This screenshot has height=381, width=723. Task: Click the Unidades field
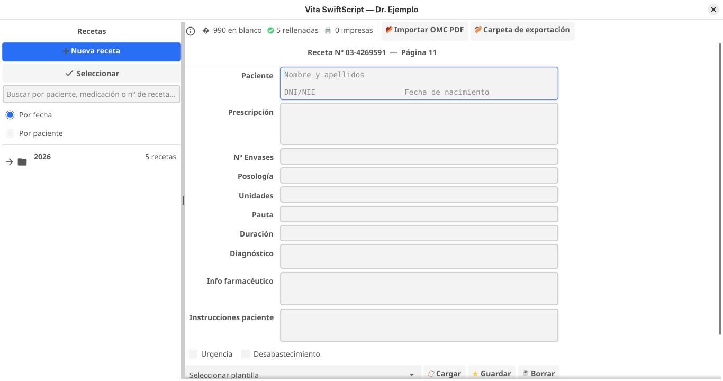coord(419,195)
